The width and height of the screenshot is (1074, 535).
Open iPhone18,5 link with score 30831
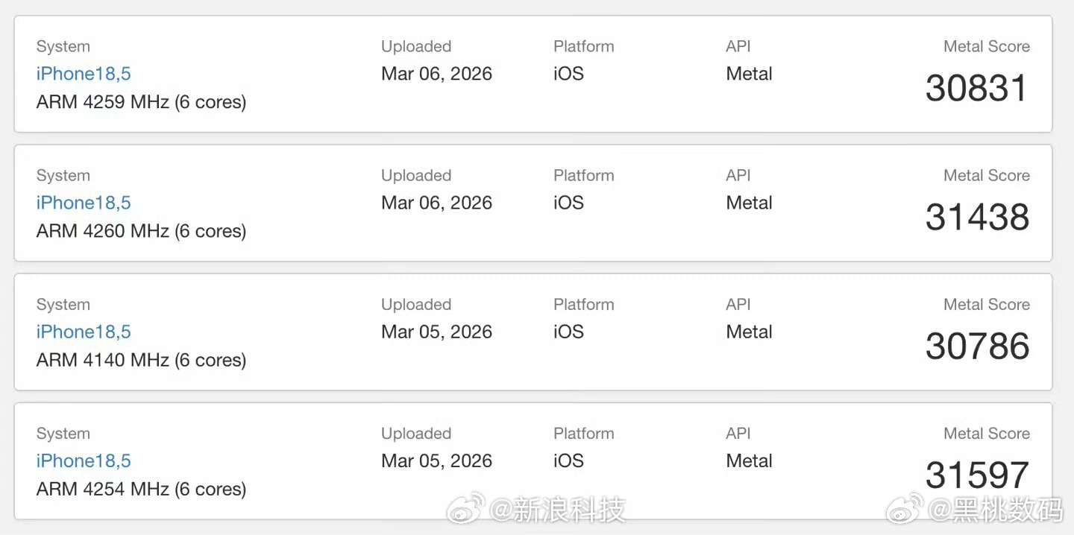[x=84, y=74]
